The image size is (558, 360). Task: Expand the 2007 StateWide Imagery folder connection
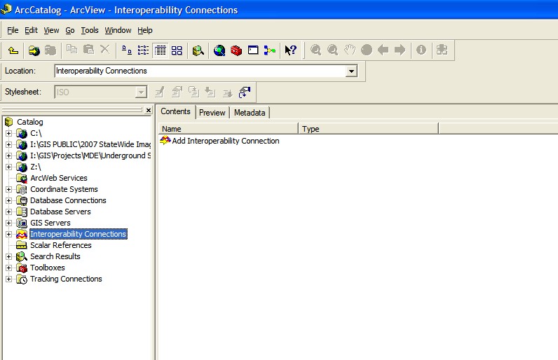[x=8, y=145]
